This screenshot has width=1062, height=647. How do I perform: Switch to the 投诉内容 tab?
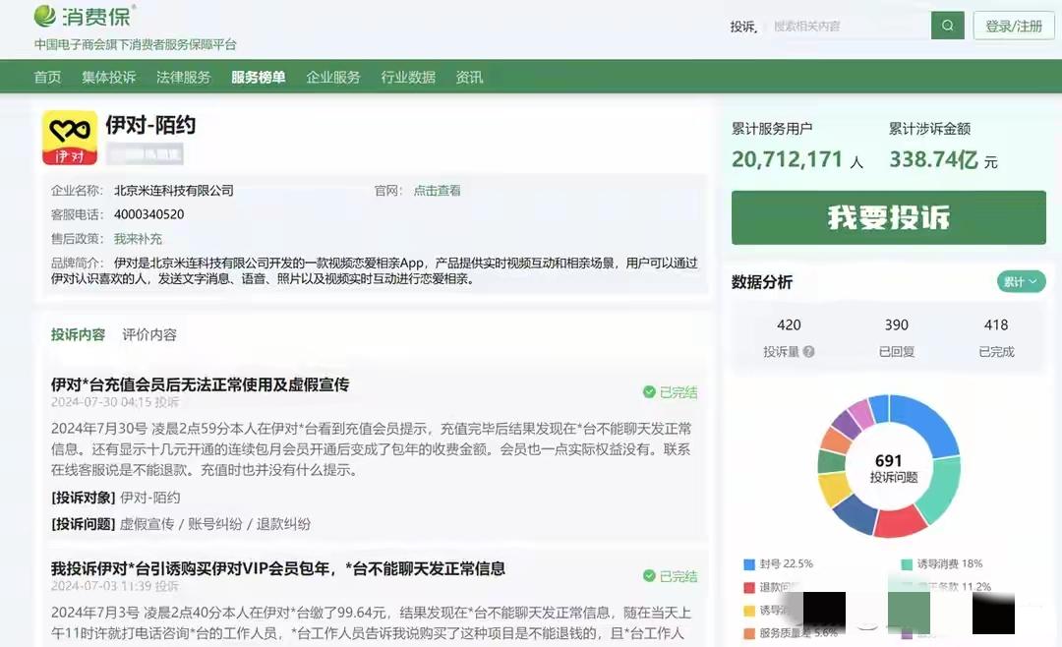point(78,334)
